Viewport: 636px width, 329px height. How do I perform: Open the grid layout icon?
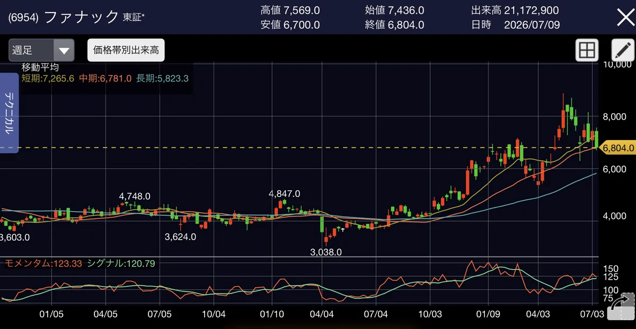point(587,51)
